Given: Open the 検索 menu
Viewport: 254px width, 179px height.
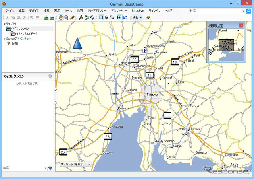Looking at the screenshot, I should (x=46, y=11).
